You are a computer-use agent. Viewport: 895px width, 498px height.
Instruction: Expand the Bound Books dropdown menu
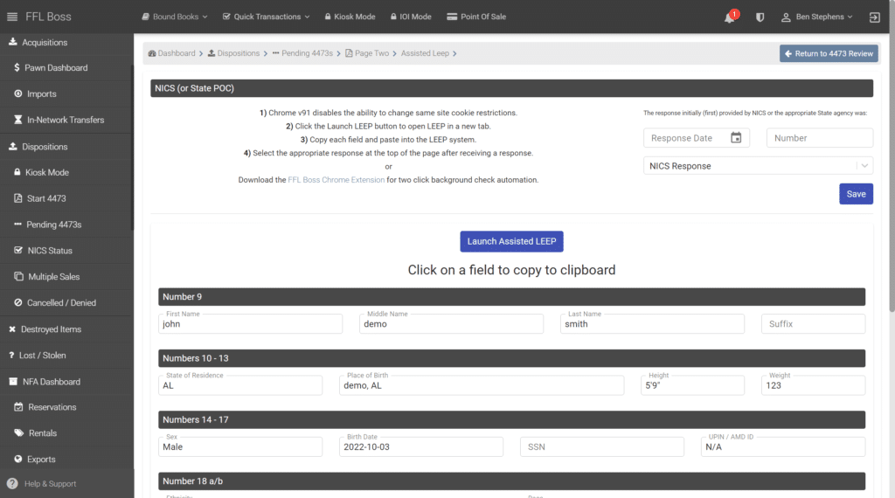pos(175,17)
